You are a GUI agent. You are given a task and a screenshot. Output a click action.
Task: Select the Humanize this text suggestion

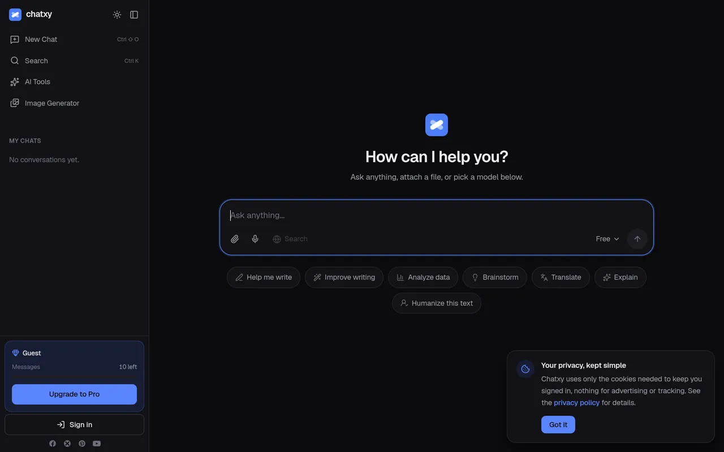click(437, 303)
